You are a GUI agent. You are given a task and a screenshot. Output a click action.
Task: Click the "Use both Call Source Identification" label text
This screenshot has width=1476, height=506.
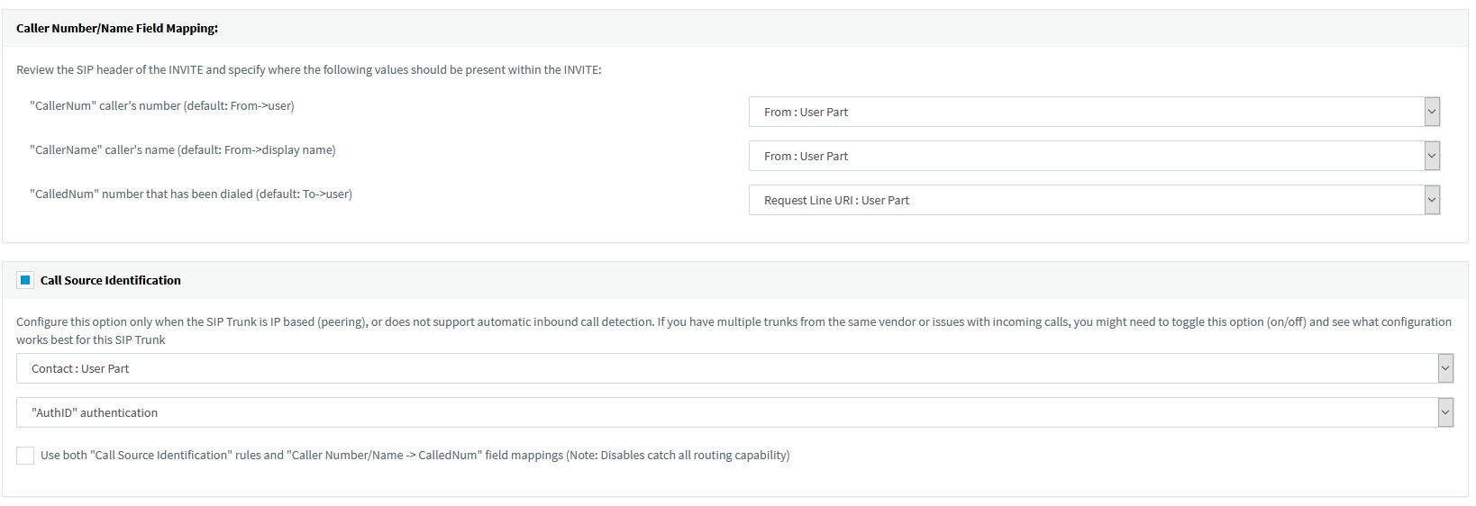coord(415,456)
